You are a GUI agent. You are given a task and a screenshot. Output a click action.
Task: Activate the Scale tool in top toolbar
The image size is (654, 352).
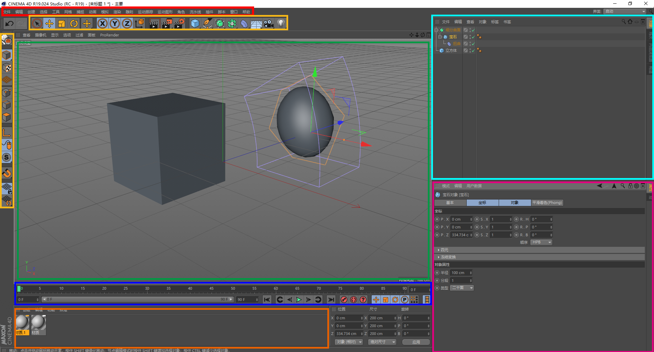point(62,23)
